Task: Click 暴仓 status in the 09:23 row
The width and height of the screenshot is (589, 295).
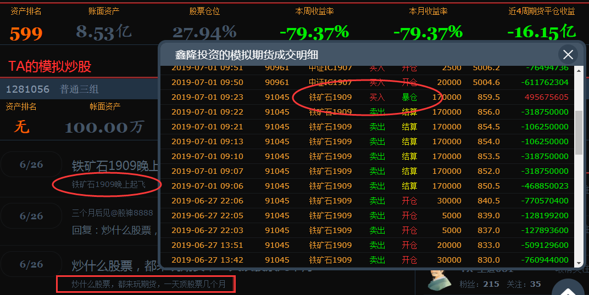Action: (x=409, y=97)
